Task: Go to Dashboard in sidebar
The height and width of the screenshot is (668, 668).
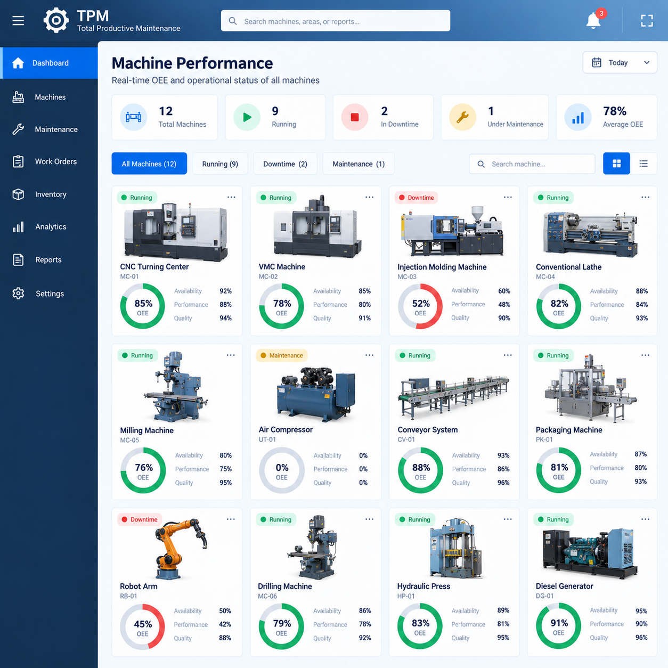Action: click(49, 63)
